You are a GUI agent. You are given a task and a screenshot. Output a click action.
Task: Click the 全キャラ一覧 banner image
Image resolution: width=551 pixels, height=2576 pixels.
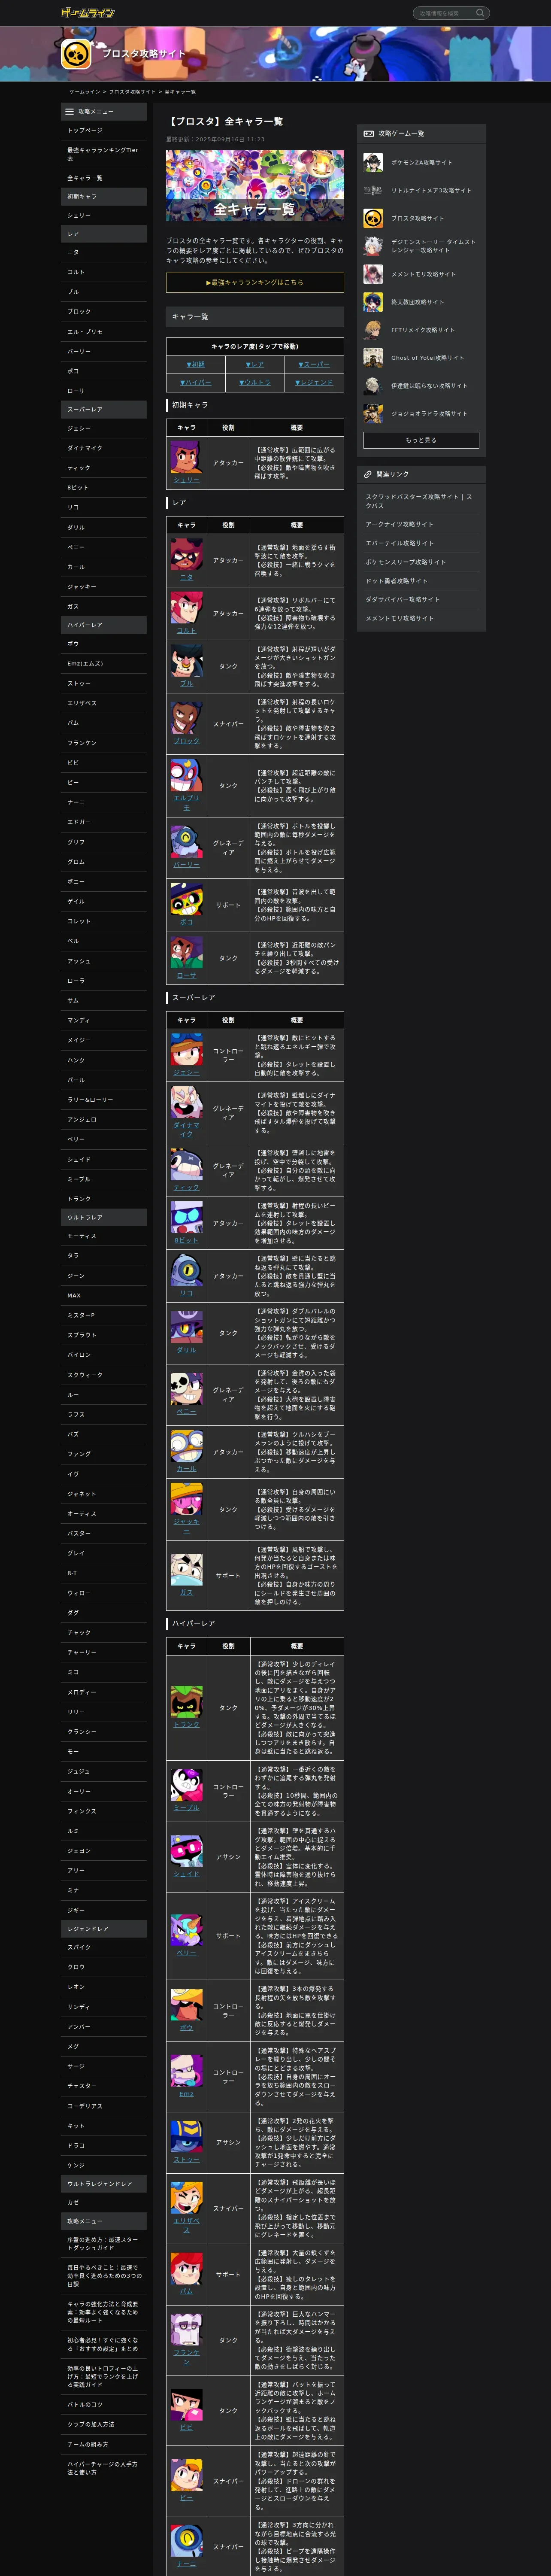pos(255,186)
